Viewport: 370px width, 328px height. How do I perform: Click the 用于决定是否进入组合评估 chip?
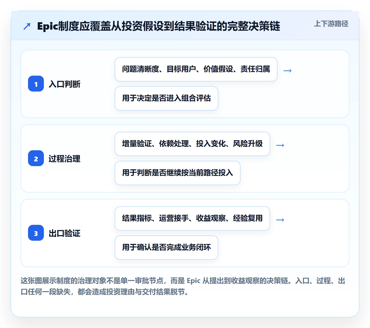166,98
